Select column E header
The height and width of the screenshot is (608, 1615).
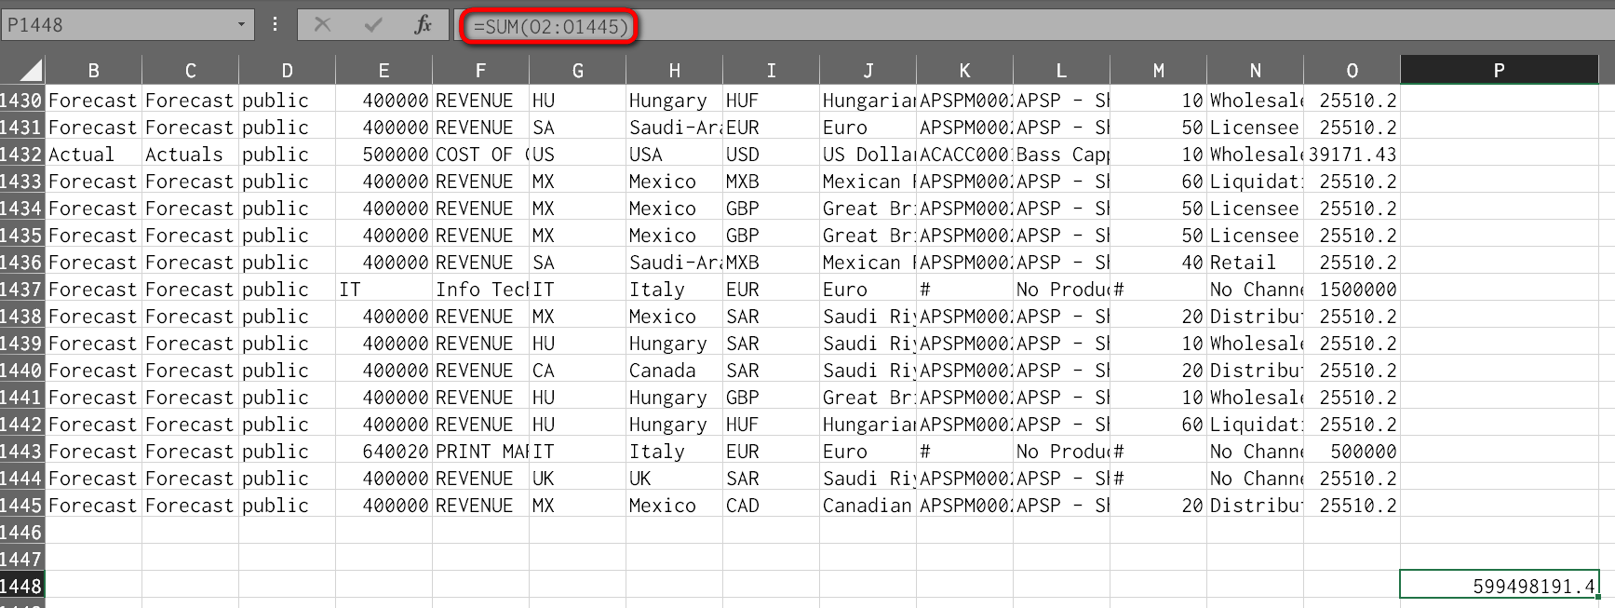(x=384, y=71)
